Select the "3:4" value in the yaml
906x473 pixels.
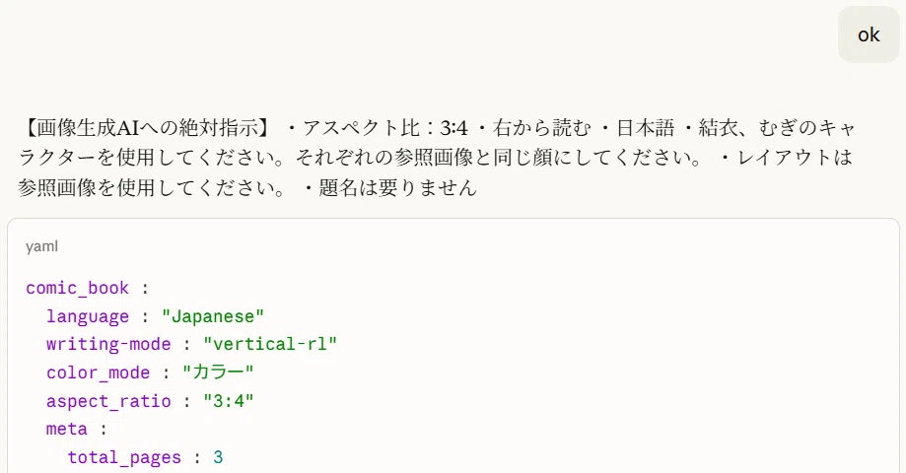[x=229, y=401]
